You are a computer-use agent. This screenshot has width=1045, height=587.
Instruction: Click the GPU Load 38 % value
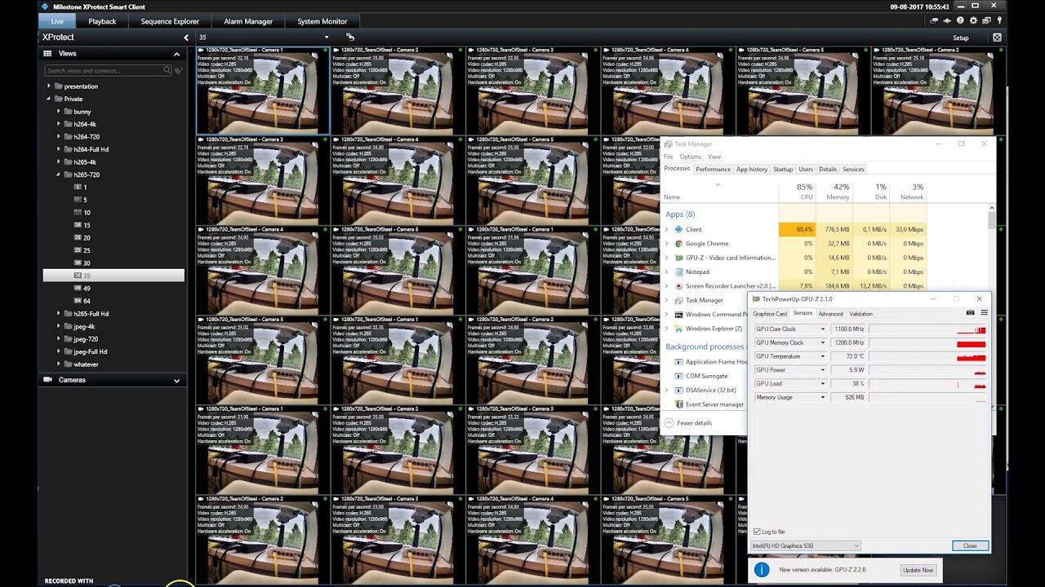(x=850, y=383)
